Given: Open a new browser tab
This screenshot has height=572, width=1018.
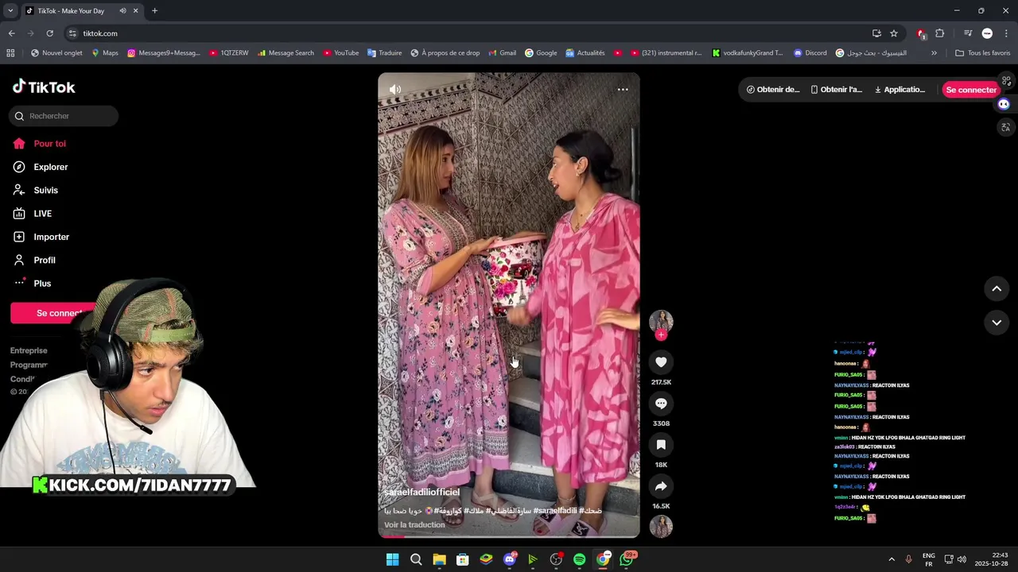Looking at the screenshot, I should (154, 11).
